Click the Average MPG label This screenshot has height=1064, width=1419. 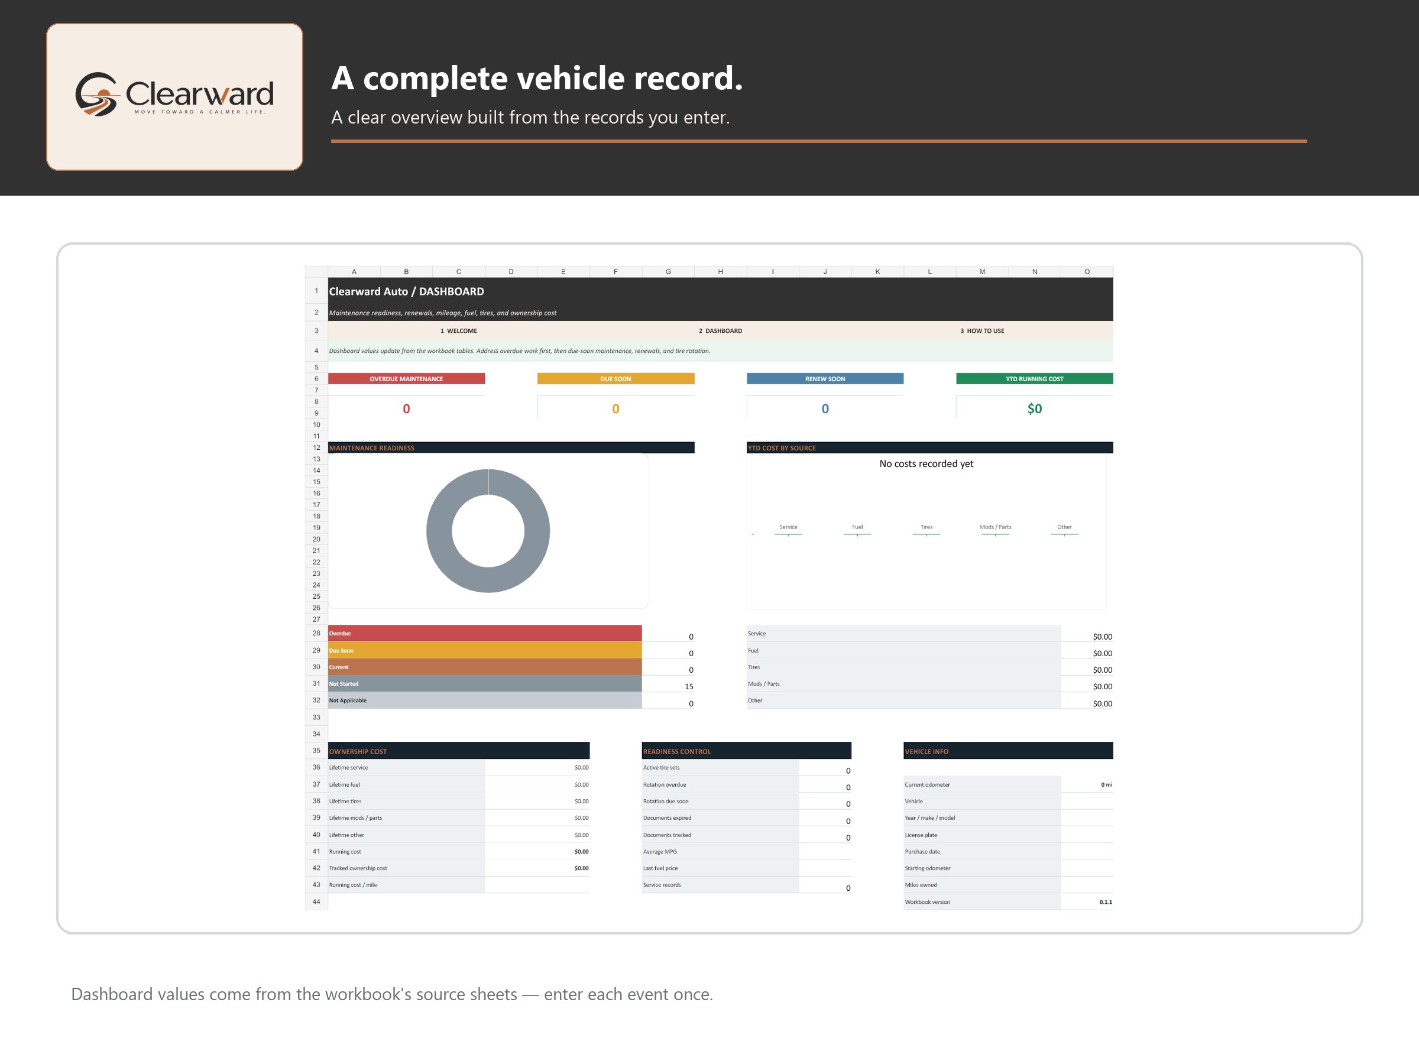(x=660, y=852)
